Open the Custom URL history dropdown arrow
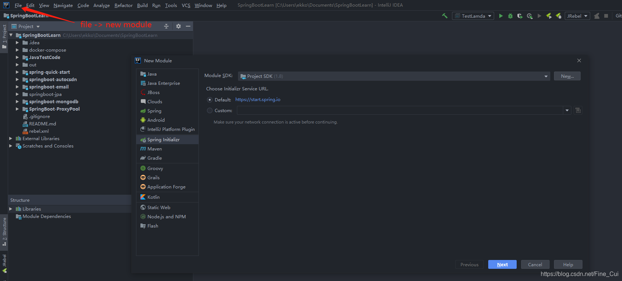 pos(567,110)
